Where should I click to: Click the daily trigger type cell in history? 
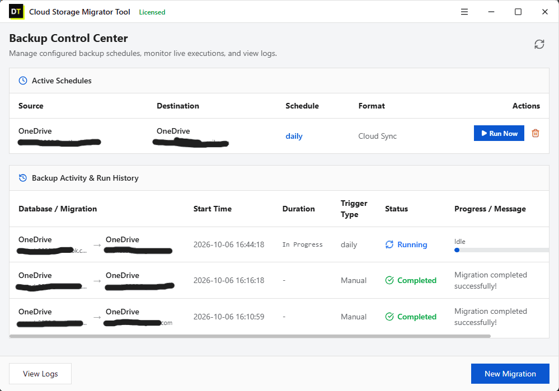[349, 244]
